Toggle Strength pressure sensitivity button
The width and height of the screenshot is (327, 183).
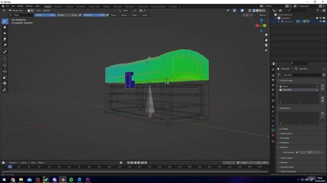click(107, 15)
